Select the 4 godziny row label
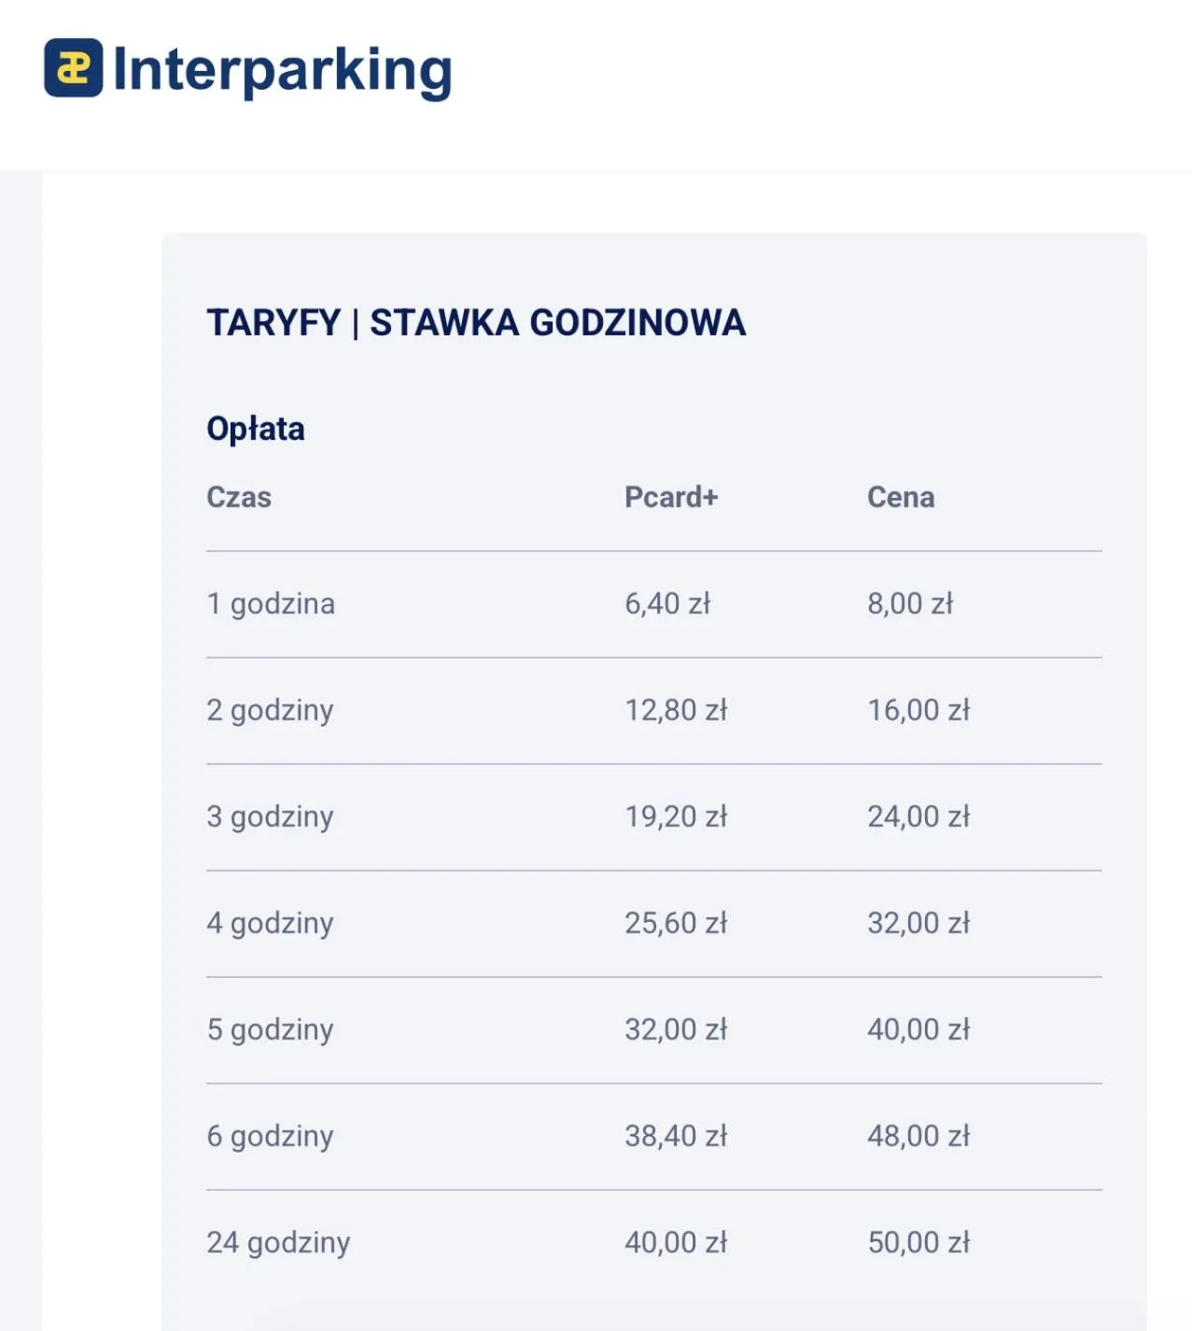 [270, 923]
